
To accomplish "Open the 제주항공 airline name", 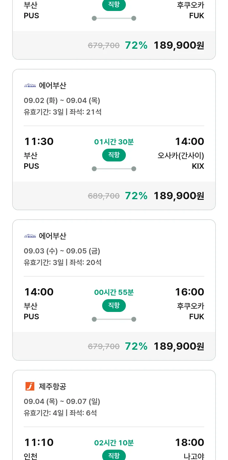I will 52,386.
